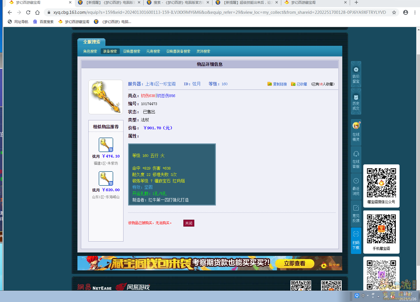Viewport: 420px width, 302px height.
Task: Click 立即查看 on the banner
Action: point(294,263)
